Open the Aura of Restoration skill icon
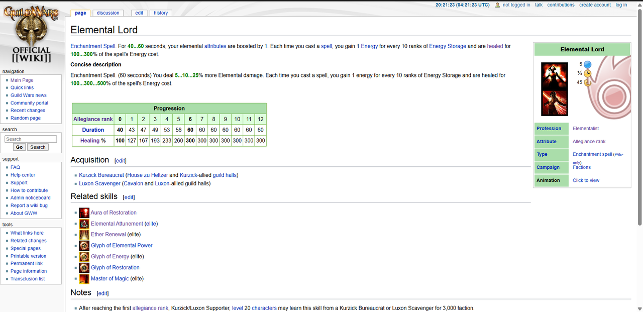 pyautogui.click(x=84, y=213)
